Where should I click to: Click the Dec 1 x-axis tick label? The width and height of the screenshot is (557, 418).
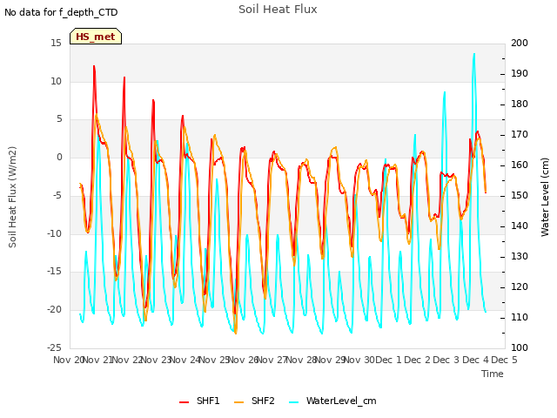click(x=388, y=360)
